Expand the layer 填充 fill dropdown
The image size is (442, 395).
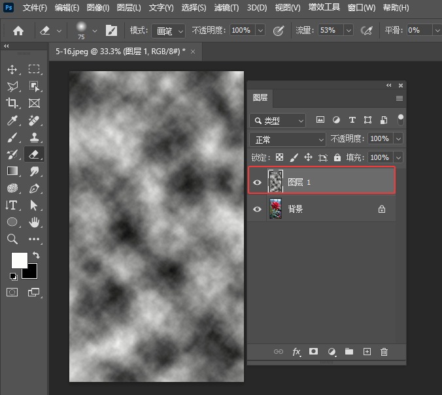click(x=398, y=157)
